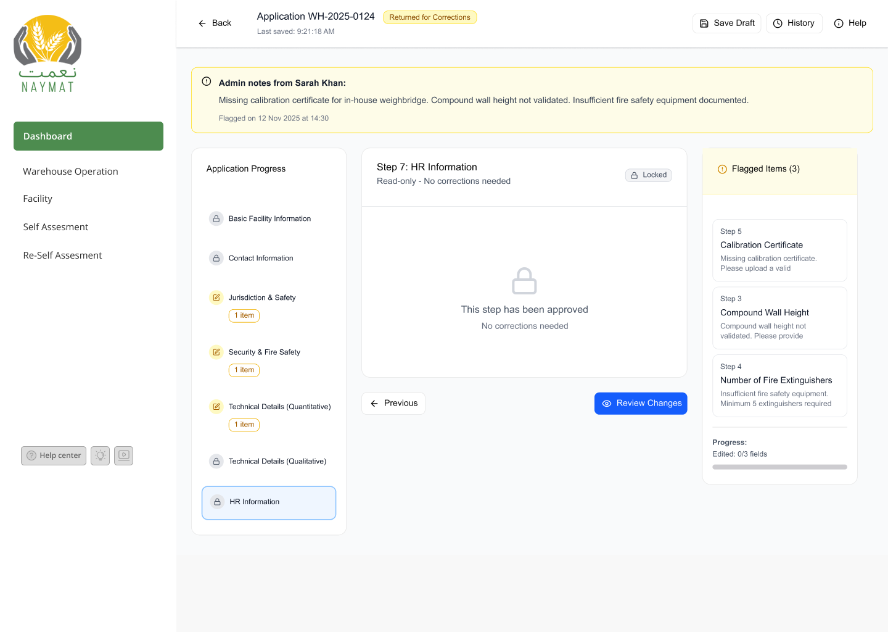The image size is (888, 632).
Task: Open the Compound Wall Height flagged item
Action: pos(779,318)
